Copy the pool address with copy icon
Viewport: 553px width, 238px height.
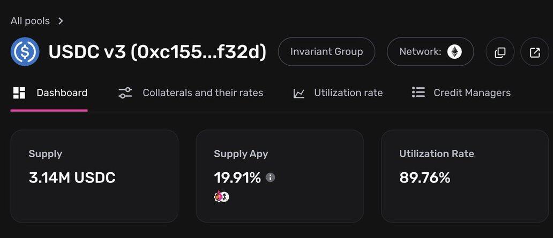(x=500, y=52)
